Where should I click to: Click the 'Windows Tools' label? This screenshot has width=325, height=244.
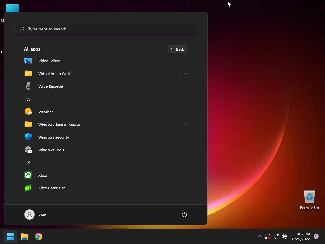pyautogui.click(x=51, y=150)
